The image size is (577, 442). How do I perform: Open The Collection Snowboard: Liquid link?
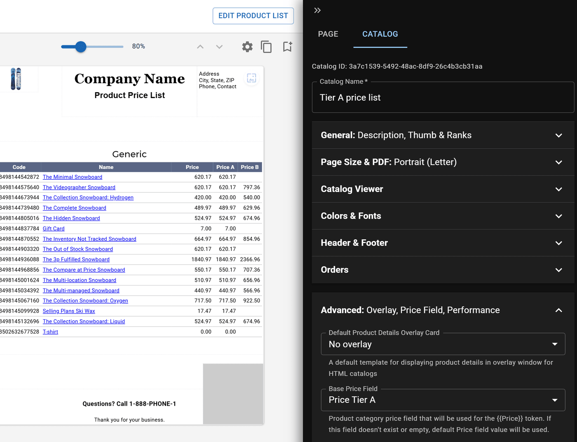(x=84, y=321)
